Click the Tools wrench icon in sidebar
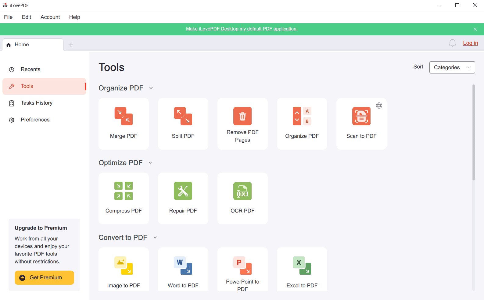484x300 pixels. pos(12,86)
